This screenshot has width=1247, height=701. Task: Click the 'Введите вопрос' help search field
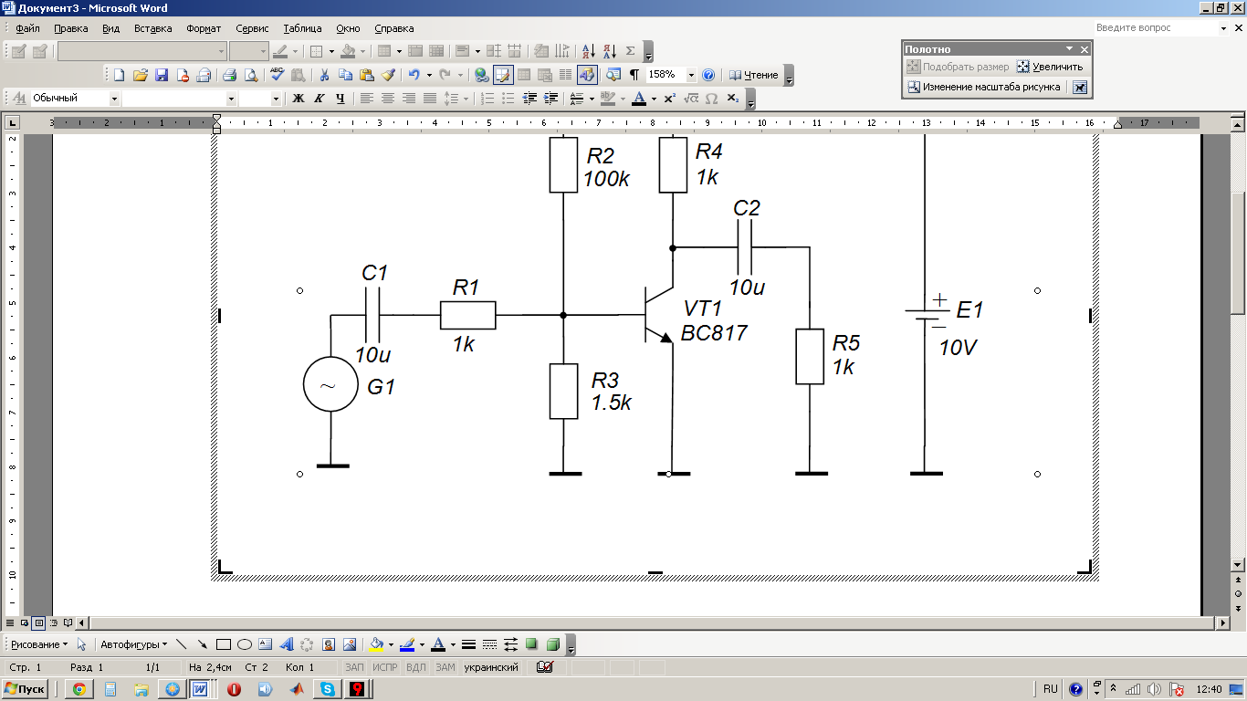1154,28
